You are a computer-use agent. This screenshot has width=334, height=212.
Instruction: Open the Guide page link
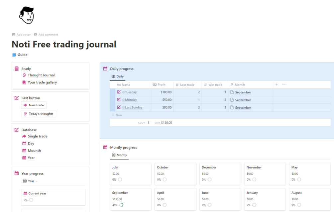point(23,55)
